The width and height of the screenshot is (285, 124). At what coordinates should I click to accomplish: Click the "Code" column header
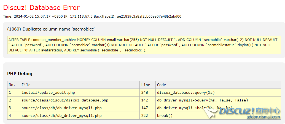tap(218, 85)
